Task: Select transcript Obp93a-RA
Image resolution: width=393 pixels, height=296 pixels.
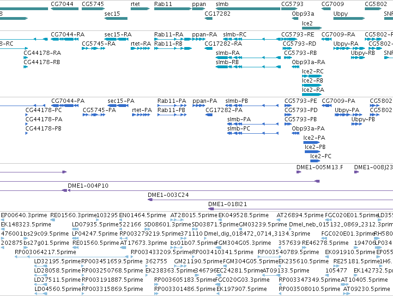Action: pyautogui.click(x=296, y=67)
